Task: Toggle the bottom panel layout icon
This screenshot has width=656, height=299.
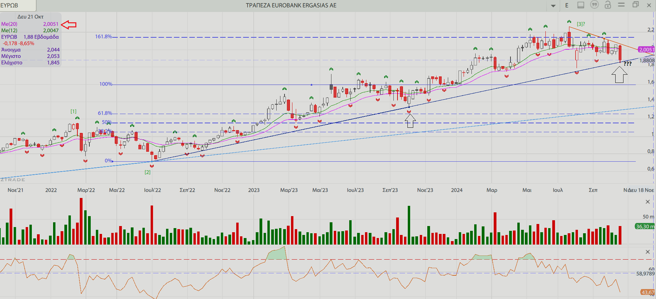Action: click(581, 5)
